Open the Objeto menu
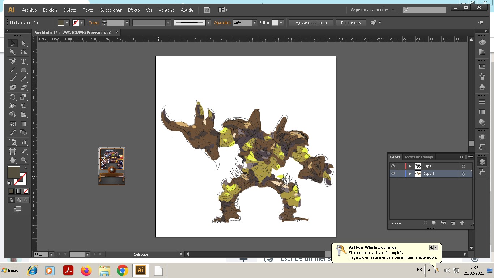The width and height of the screenshot is (494, 278). pyautogui.click(x=70, y=10)
